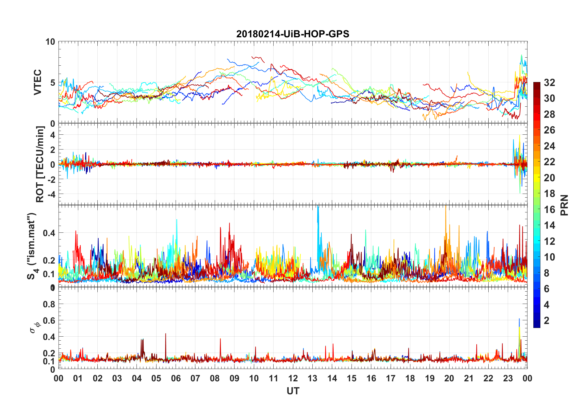
Task: Click the "28" tick on the PRN colorbar
Action: point(550,114)
